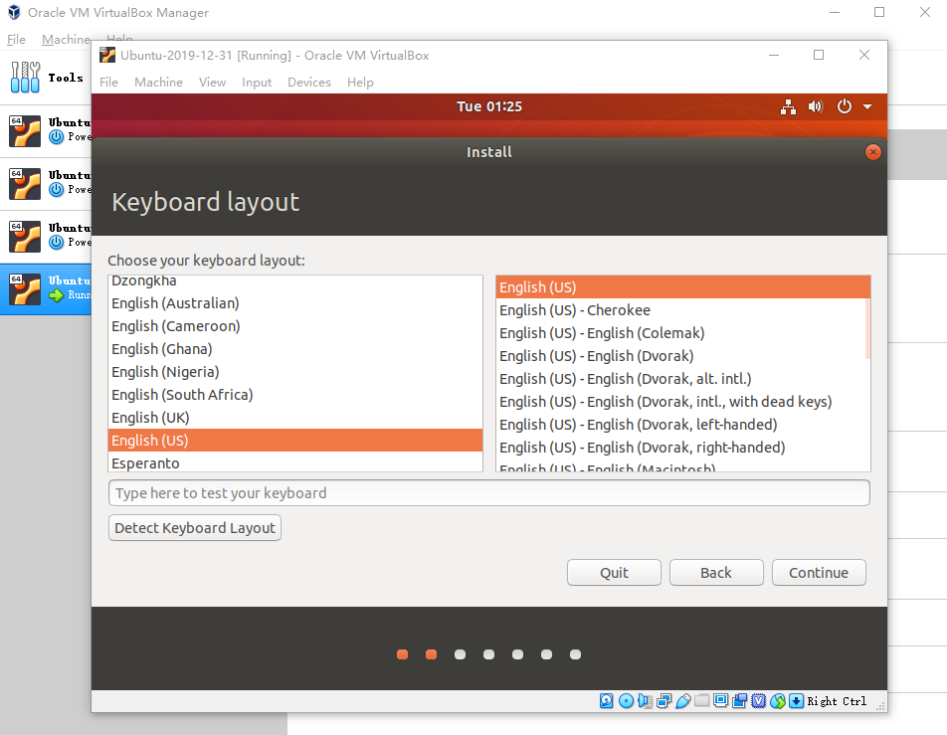Click the keyboard test input field
The height and width of the screenshot is (735, 947).
coord(489,493)
